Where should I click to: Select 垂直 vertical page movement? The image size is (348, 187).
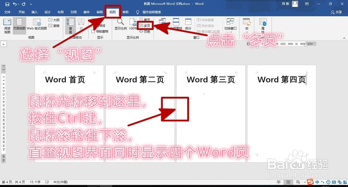coord(70,26)
